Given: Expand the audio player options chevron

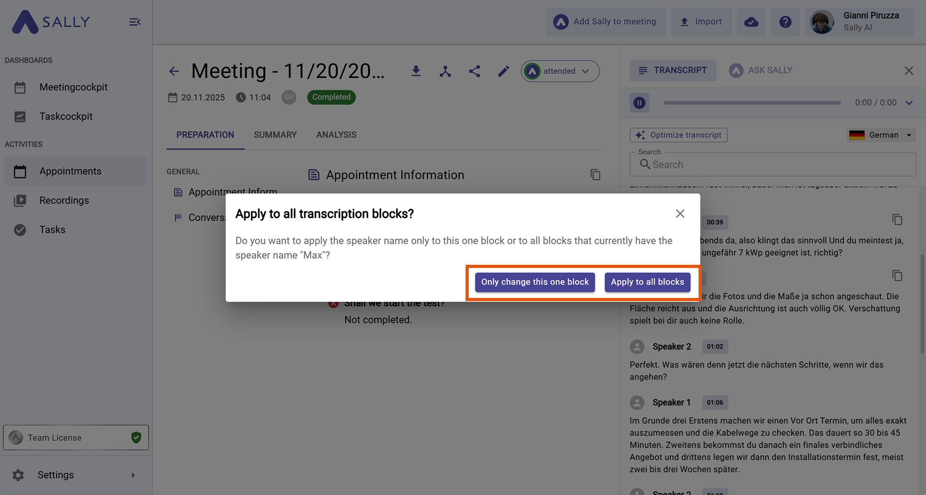Looking at the screenshot, I should coord(909,103).
